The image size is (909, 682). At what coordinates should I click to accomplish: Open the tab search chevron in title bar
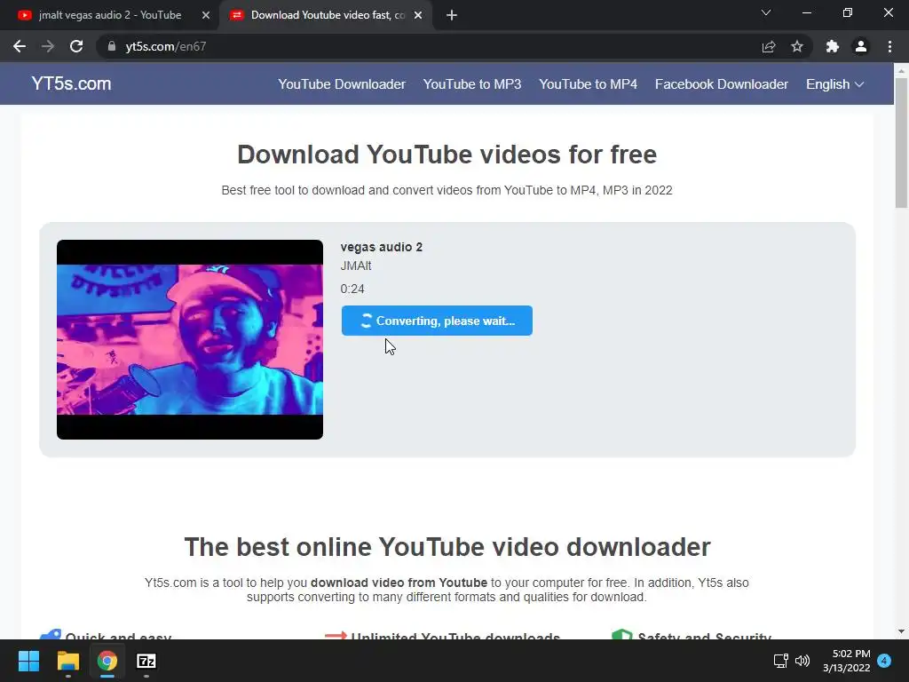coord(766,12)
